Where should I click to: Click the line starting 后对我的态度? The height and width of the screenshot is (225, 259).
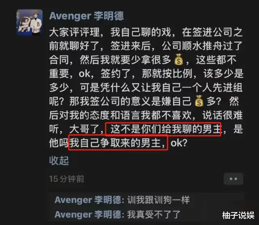click(146, 115)
